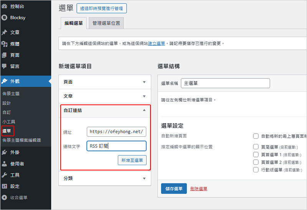Open the 使用者 users icon

(4, 164)
